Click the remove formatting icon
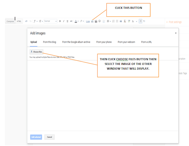 [125, 21]
